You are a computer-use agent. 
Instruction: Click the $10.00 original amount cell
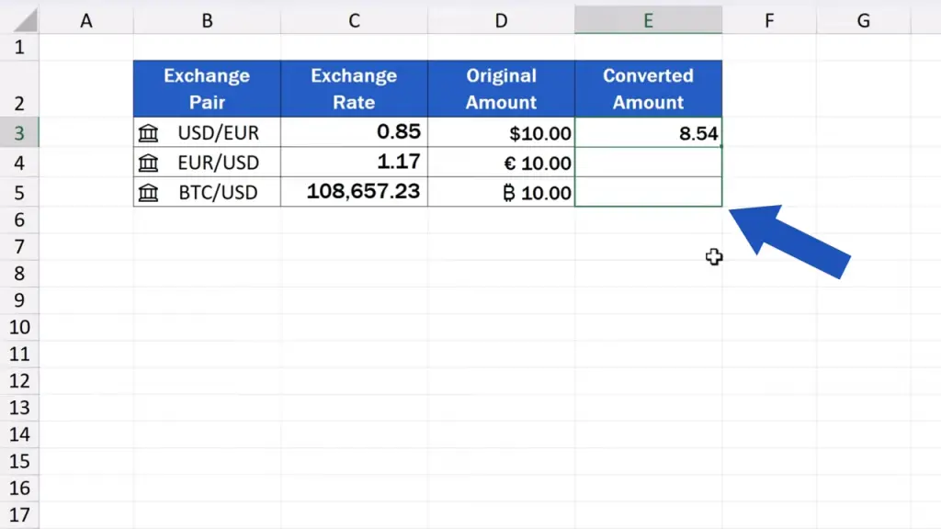501,133
